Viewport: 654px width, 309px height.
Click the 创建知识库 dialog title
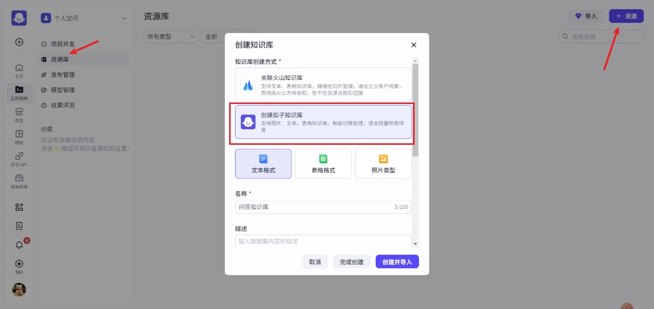[254, 45]
